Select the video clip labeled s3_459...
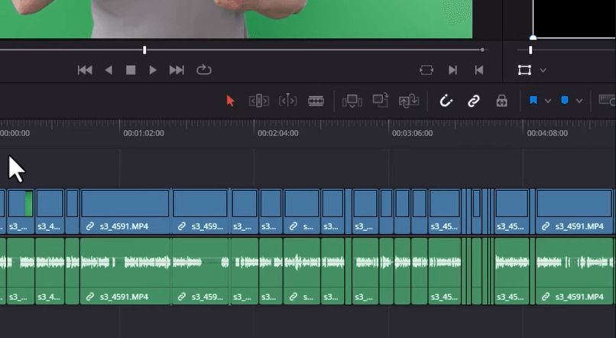The height and width of the screenshot is (338, 616). pos(200,212)
